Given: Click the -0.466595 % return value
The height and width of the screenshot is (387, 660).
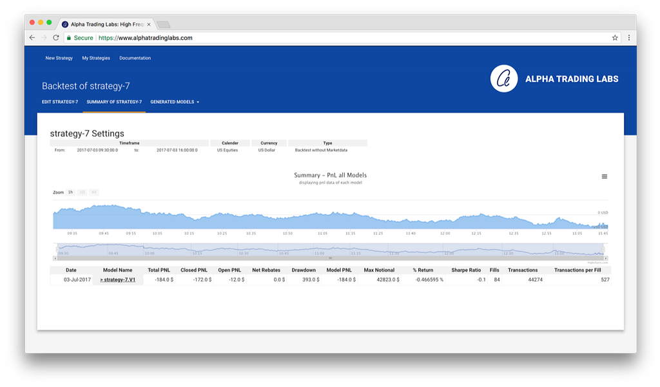Looking at the screenshot, I should (429, 280).
